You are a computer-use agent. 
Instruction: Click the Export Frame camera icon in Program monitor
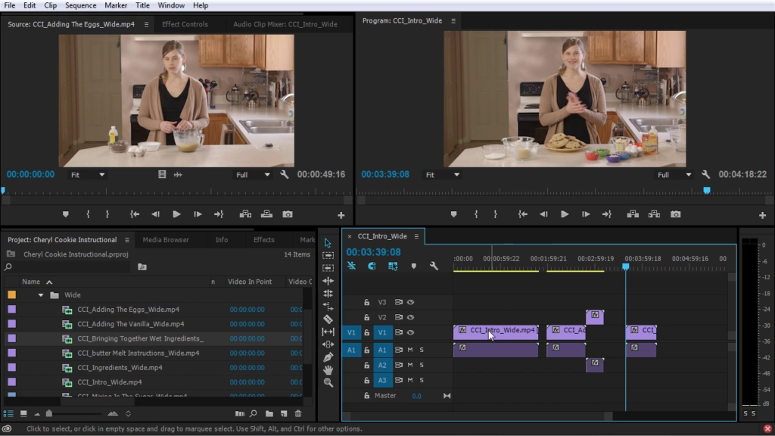click(675, 214)
